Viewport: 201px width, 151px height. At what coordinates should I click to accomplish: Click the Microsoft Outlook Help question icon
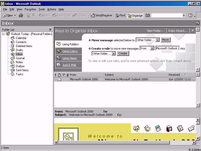click(x=190, y=15)
